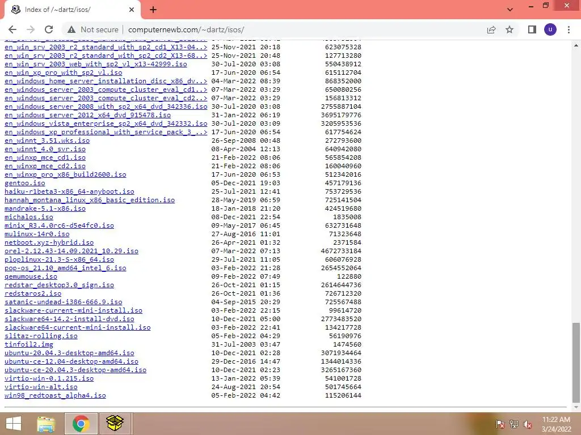Viewport: 581px width, 435px height.
Task: Open the user profile avatar
Action: [x=550, y=29]
